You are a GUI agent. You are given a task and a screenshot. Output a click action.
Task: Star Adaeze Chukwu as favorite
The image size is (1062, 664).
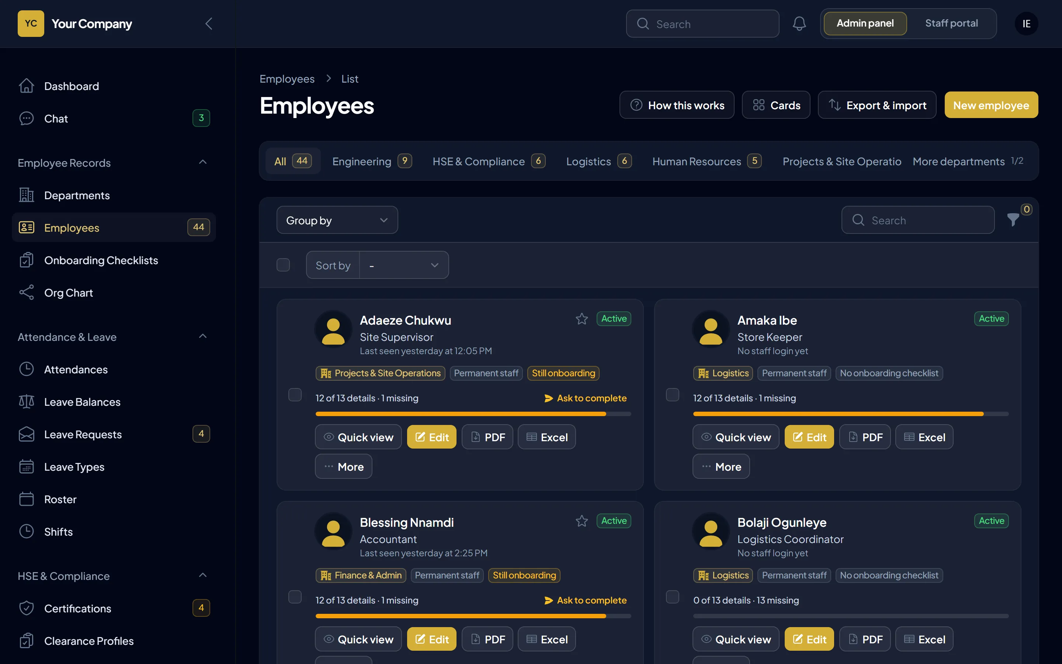pos(582,319)
